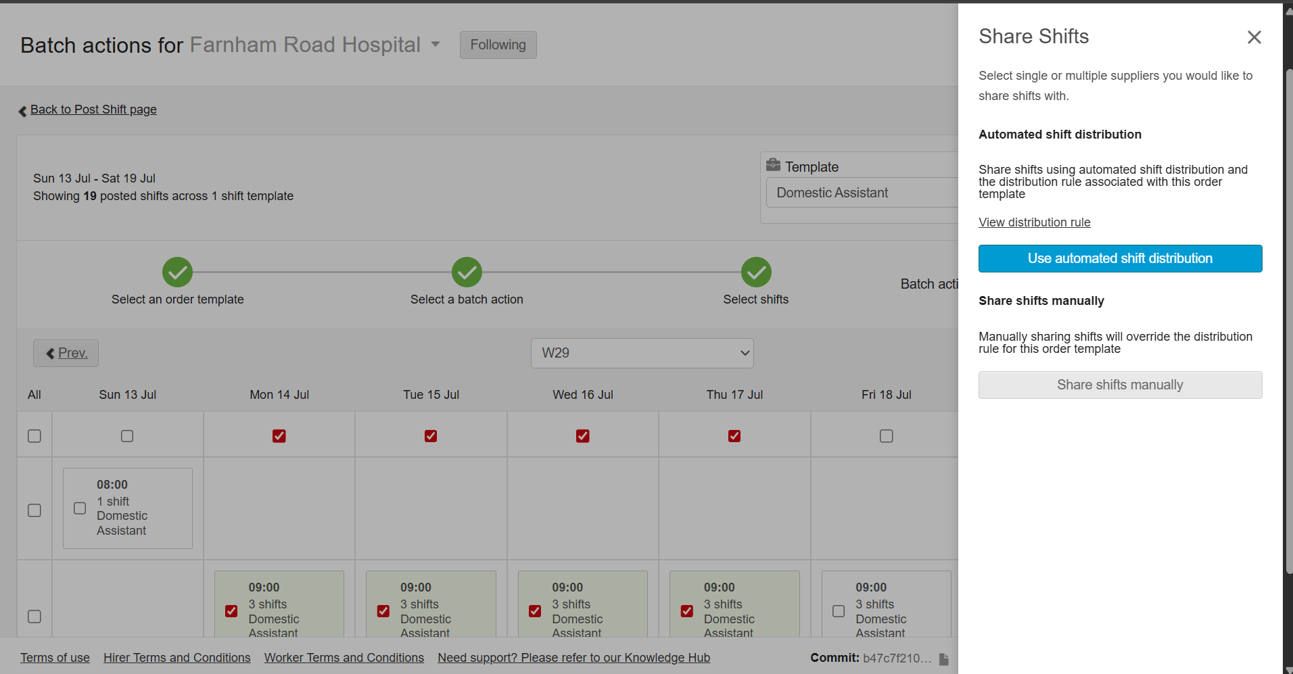The width and height of the screenshot is (1293, 674).
Task: Click the copy commit hash icon
Action: pos(943,658)
